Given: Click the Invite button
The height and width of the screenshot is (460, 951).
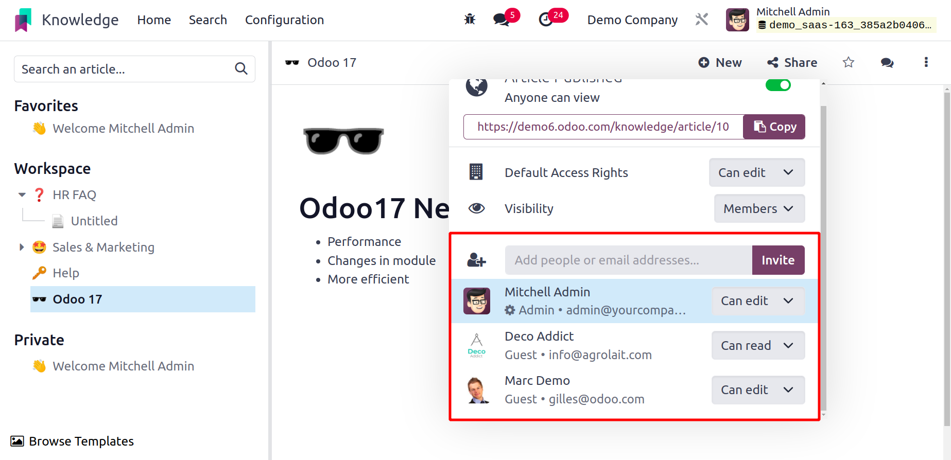Looking at the screenshot, I should (x=778, y=260).
